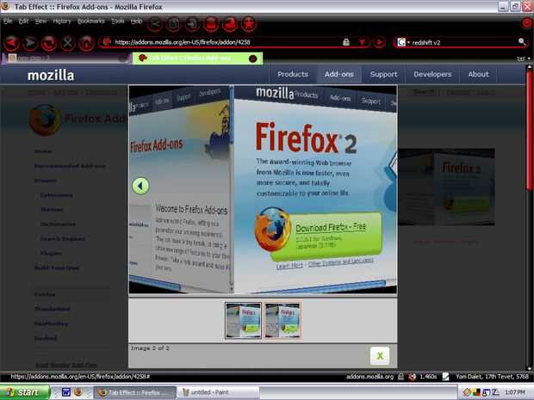Click the padlock icon in the status bar
The image size is (534, 400).
401,377
